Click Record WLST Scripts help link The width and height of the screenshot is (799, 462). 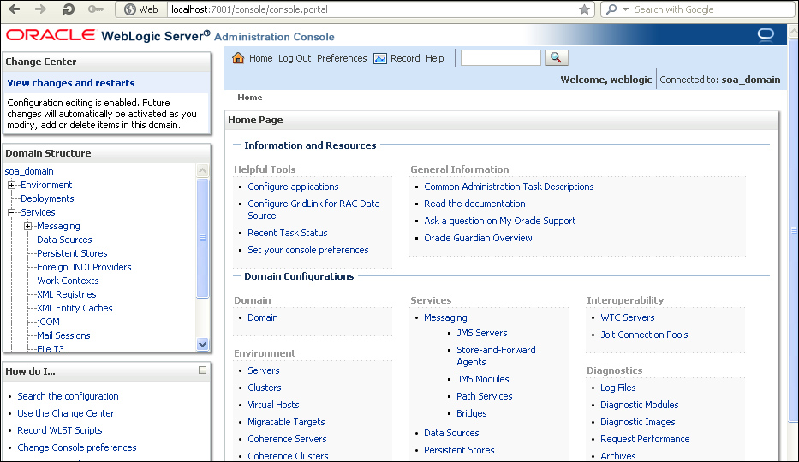[x=60, y=430]
